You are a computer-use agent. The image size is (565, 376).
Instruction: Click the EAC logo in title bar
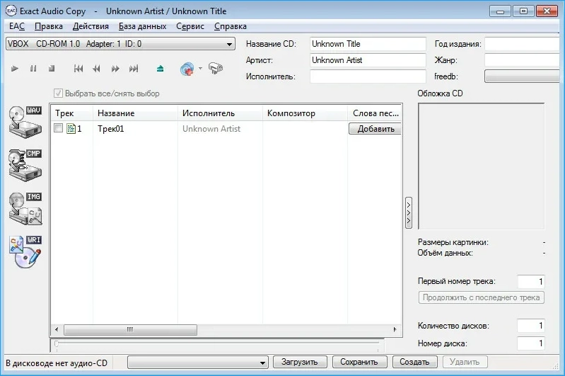point(11,11)
